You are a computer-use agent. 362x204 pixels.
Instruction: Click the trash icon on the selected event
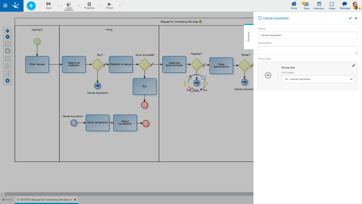point(190,77)
